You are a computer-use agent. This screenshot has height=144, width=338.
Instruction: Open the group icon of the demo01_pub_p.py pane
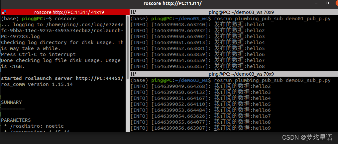click(x=133, y=12)
